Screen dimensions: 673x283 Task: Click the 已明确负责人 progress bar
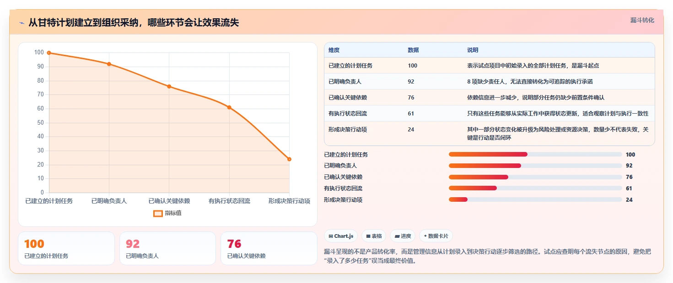pos(535,166)
